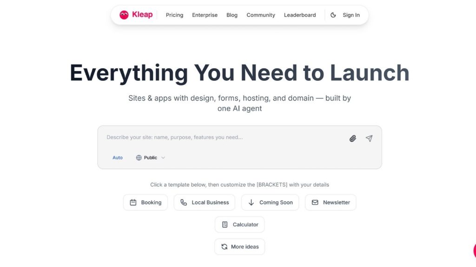Viewport: 476px width, 267px height.
Task: Click the download arrow on Coming Soon
Action: coord(251,202)
